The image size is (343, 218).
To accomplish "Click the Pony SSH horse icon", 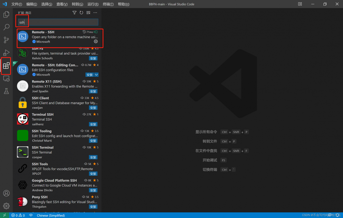I will 23,201.
